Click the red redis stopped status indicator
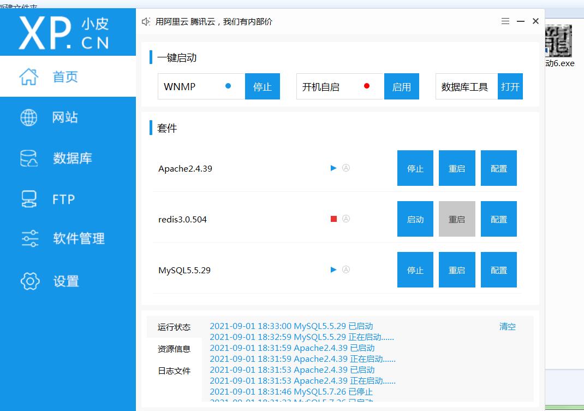This screenshot has width=584, height=411. (x=333, y=219)
